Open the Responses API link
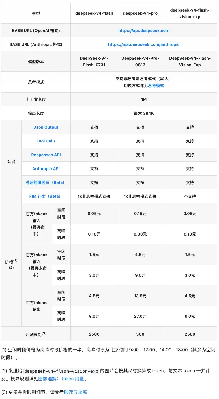Screen dimensions: 219x399 [46, 155]
